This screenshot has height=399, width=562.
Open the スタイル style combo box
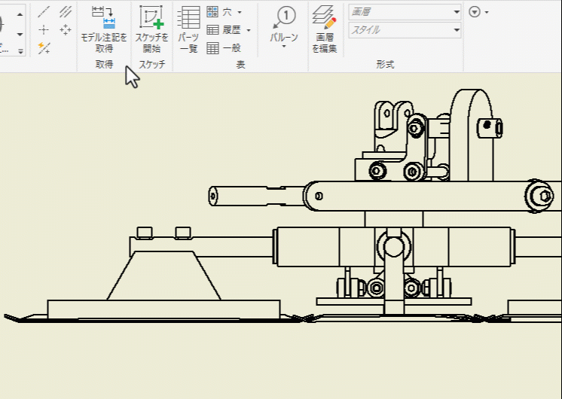[405, 31]
